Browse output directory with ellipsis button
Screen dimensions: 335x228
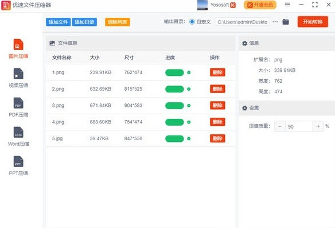pos(275,22)
